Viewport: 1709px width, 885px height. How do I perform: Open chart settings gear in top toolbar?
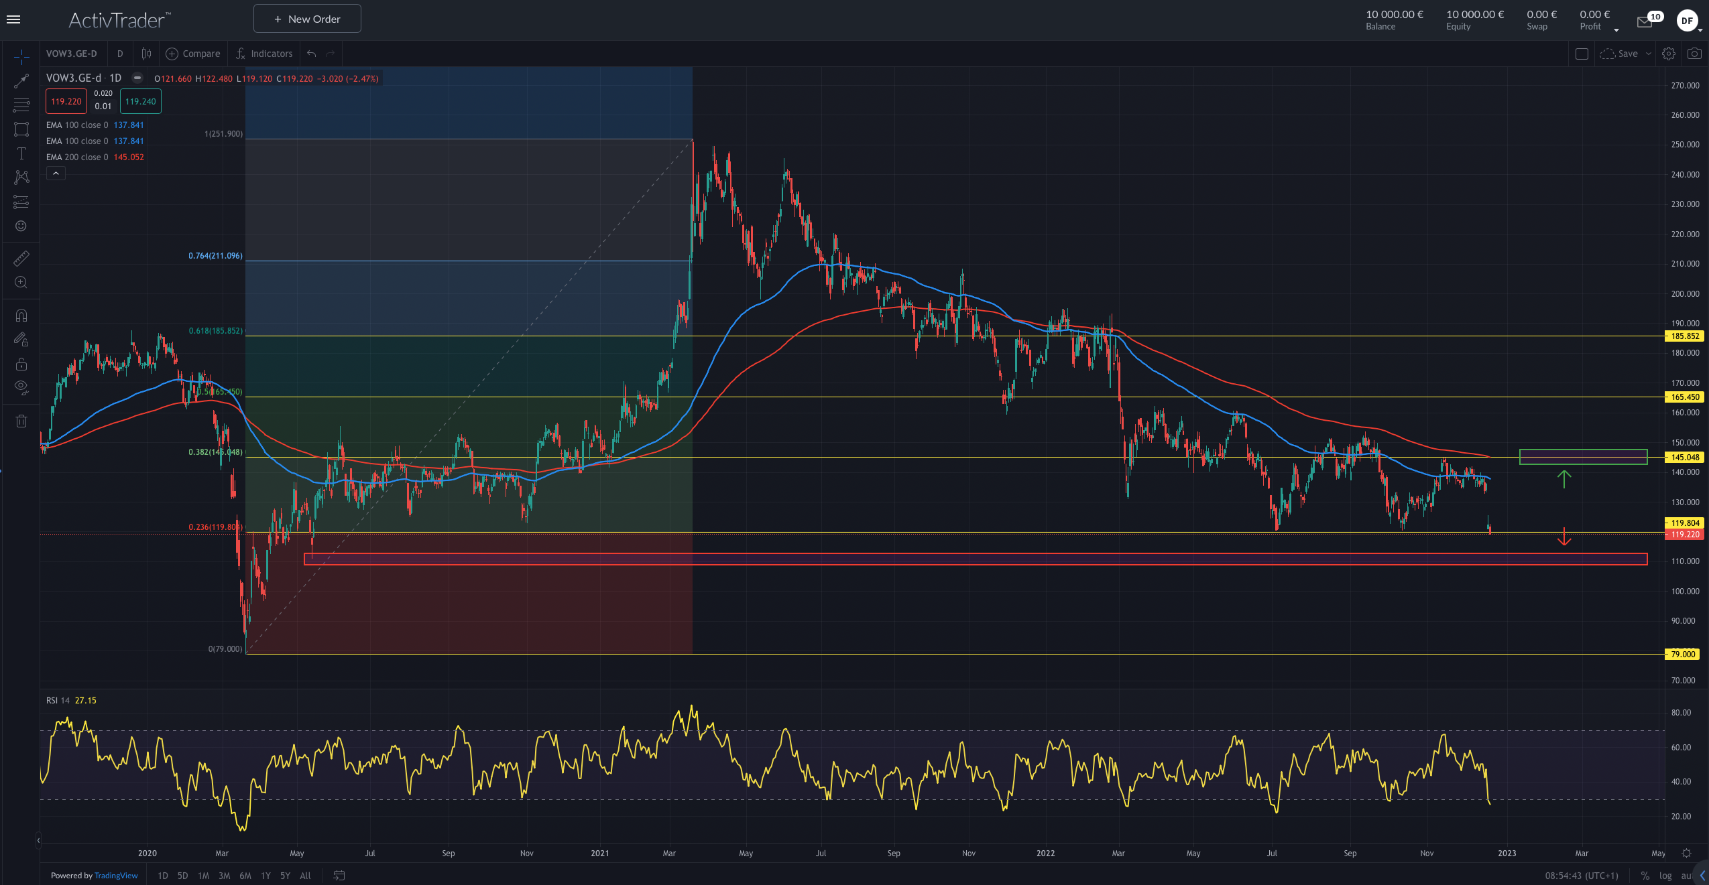coord(1669,54)
